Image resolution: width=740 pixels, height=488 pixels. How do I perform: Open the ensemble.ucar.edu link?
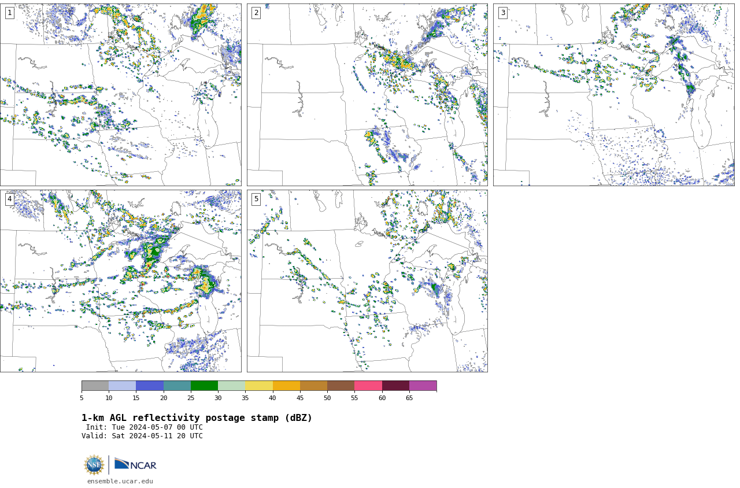coord(120,481)
